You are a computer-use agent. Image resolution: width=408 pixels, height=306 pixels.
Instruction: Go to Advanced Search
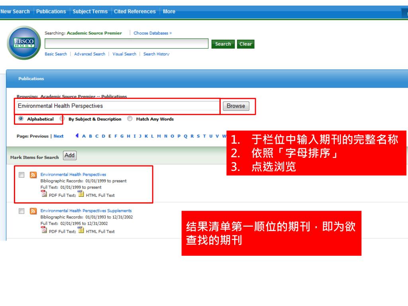coord(90,54)
